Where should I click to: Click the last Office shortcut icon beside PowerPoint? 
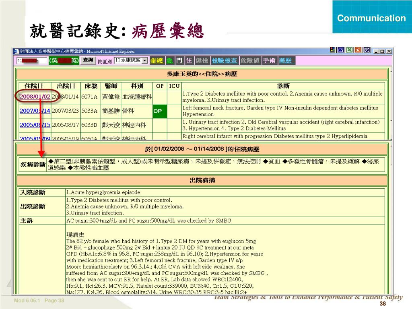(367, 50)
